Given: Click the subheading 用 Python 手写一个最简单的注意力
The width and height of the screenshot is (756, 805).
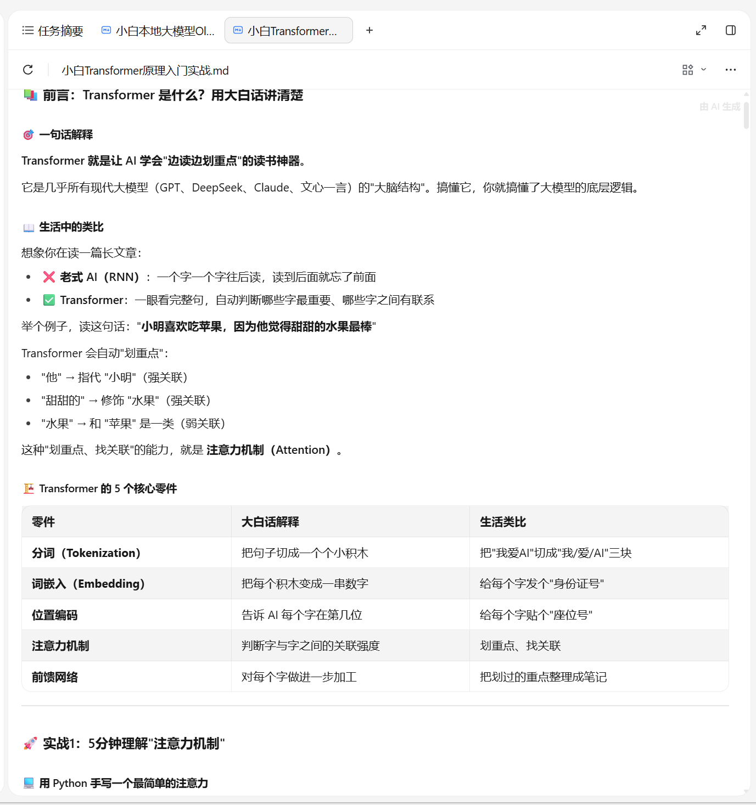Looking at the screenshot, I should click(x=124, y=783).
